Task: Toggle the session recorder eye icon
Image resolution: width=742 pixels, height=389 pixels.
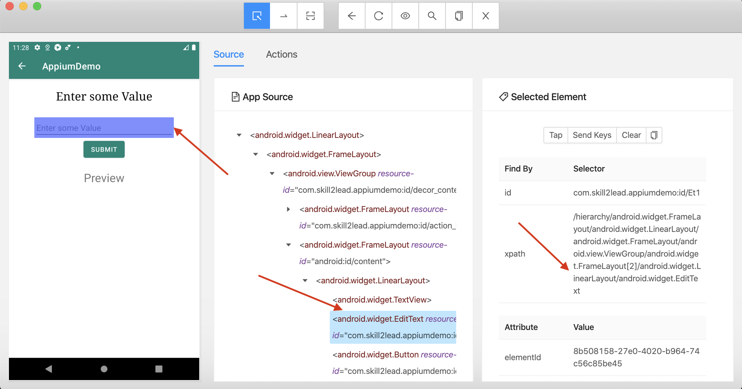Action: coord(405,16)
